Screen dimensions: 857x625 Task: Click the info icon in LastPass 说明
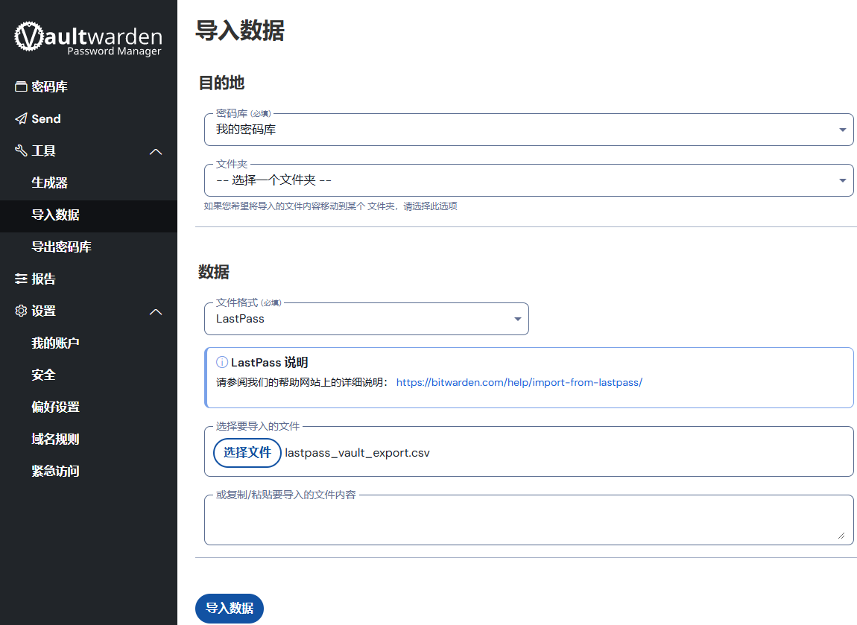coord(222,362)
